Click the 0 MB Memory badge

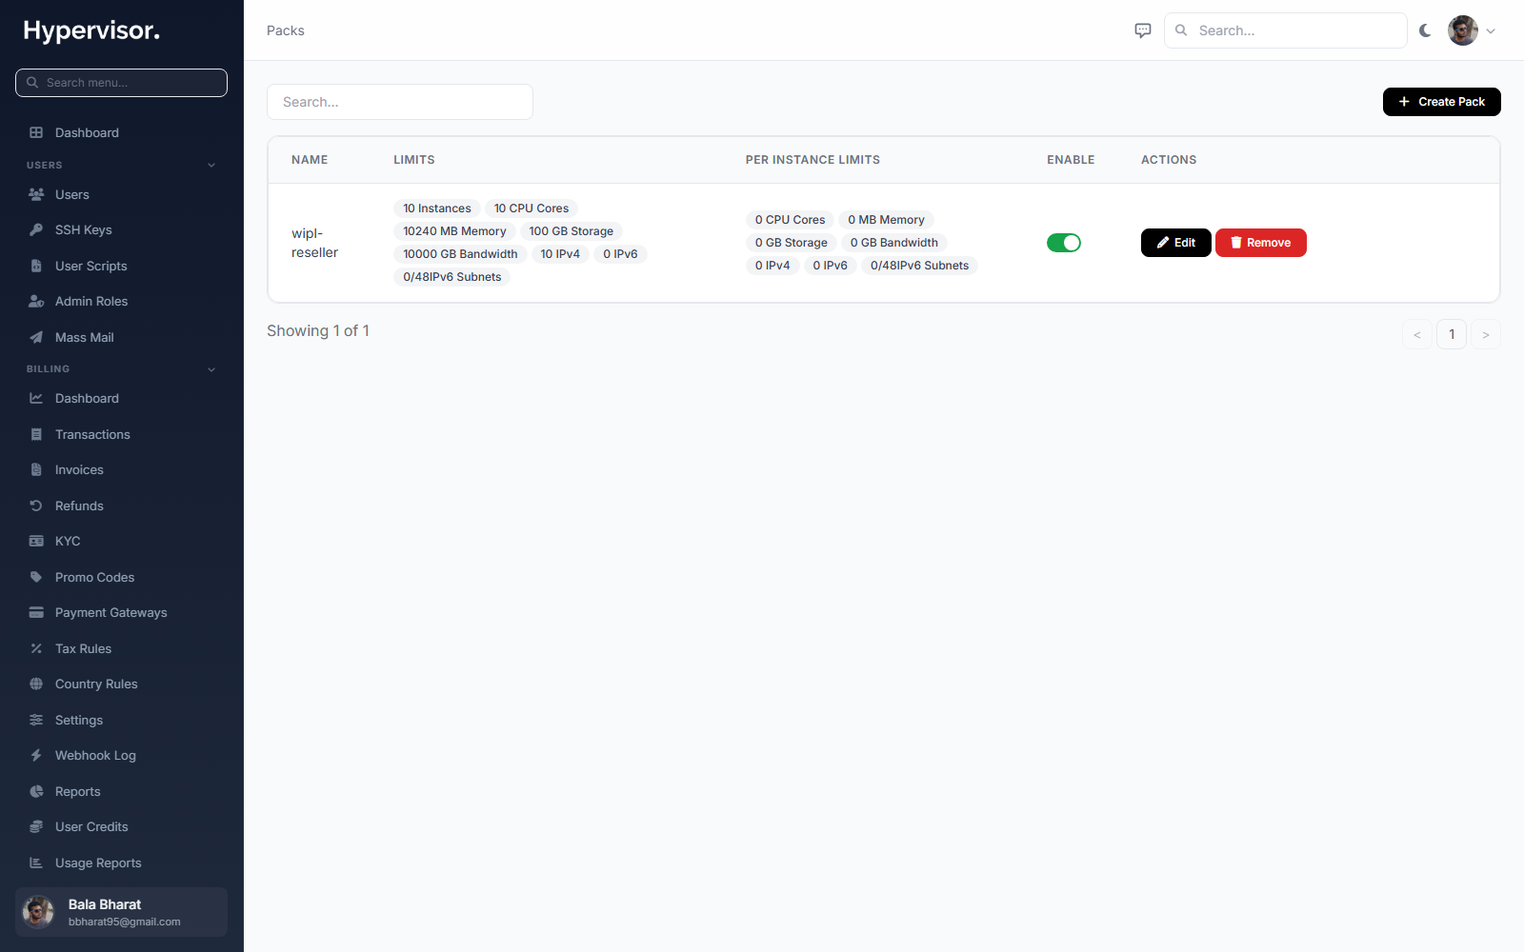(886, 220)
